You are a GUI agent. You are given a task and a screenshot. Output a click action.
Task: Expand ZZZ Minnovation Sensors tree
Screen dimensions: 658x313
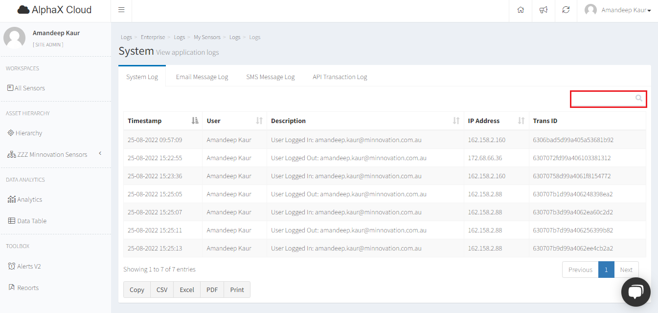(100, 154)
